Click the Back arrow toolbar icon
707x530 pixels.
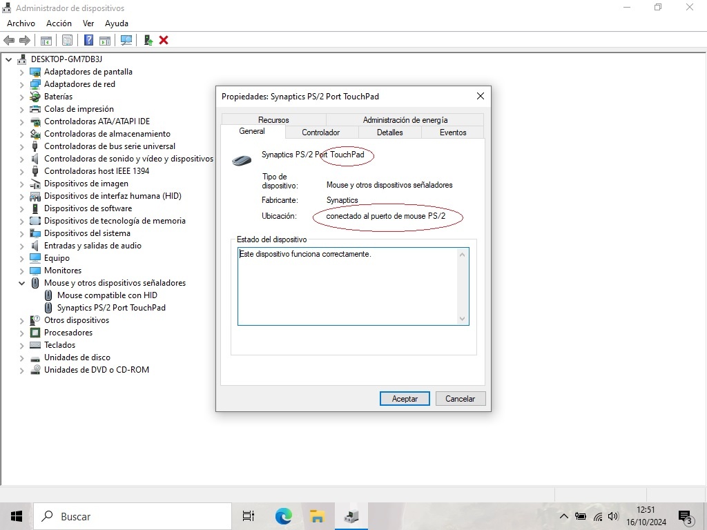[8, 41]
